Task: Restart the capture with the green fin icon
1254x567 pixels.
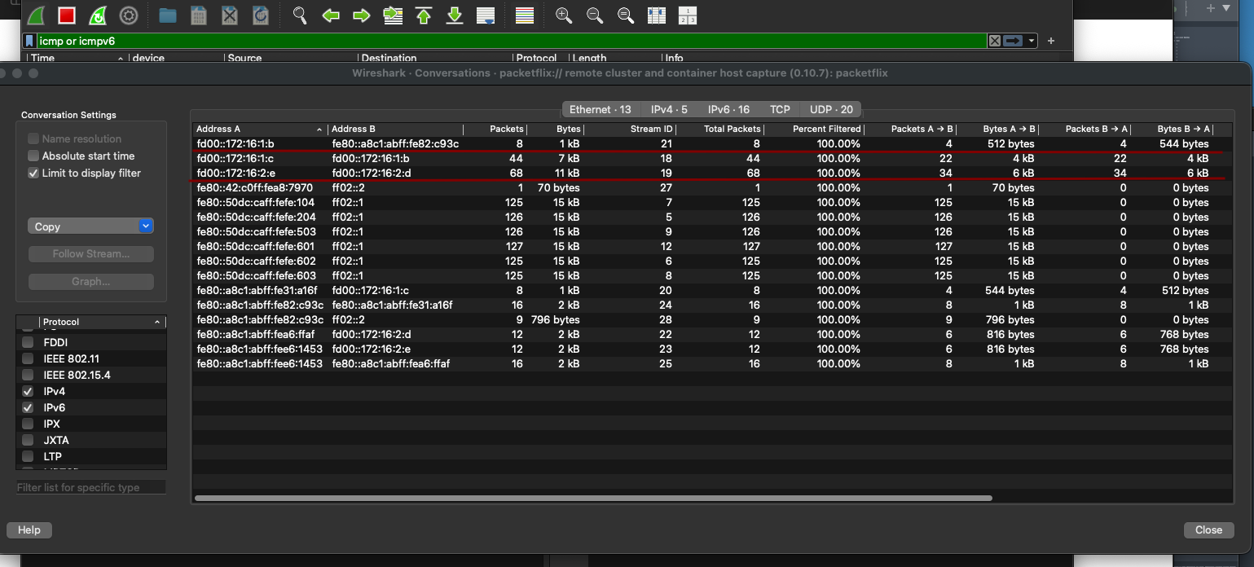Action: tap(97, 15)
